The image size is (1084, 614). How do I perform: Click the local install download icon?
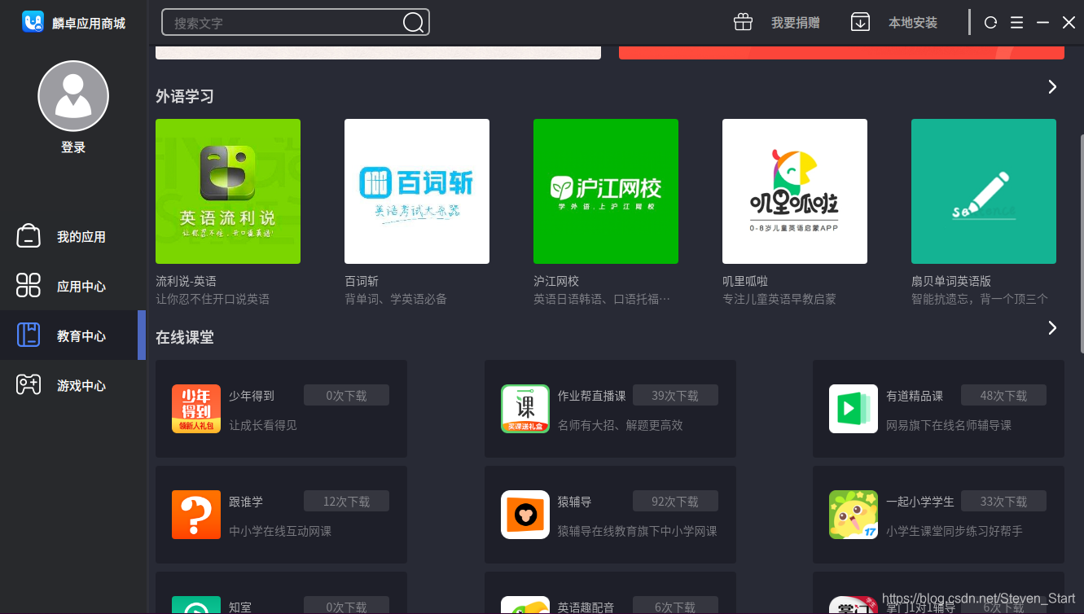click(860, 22)
